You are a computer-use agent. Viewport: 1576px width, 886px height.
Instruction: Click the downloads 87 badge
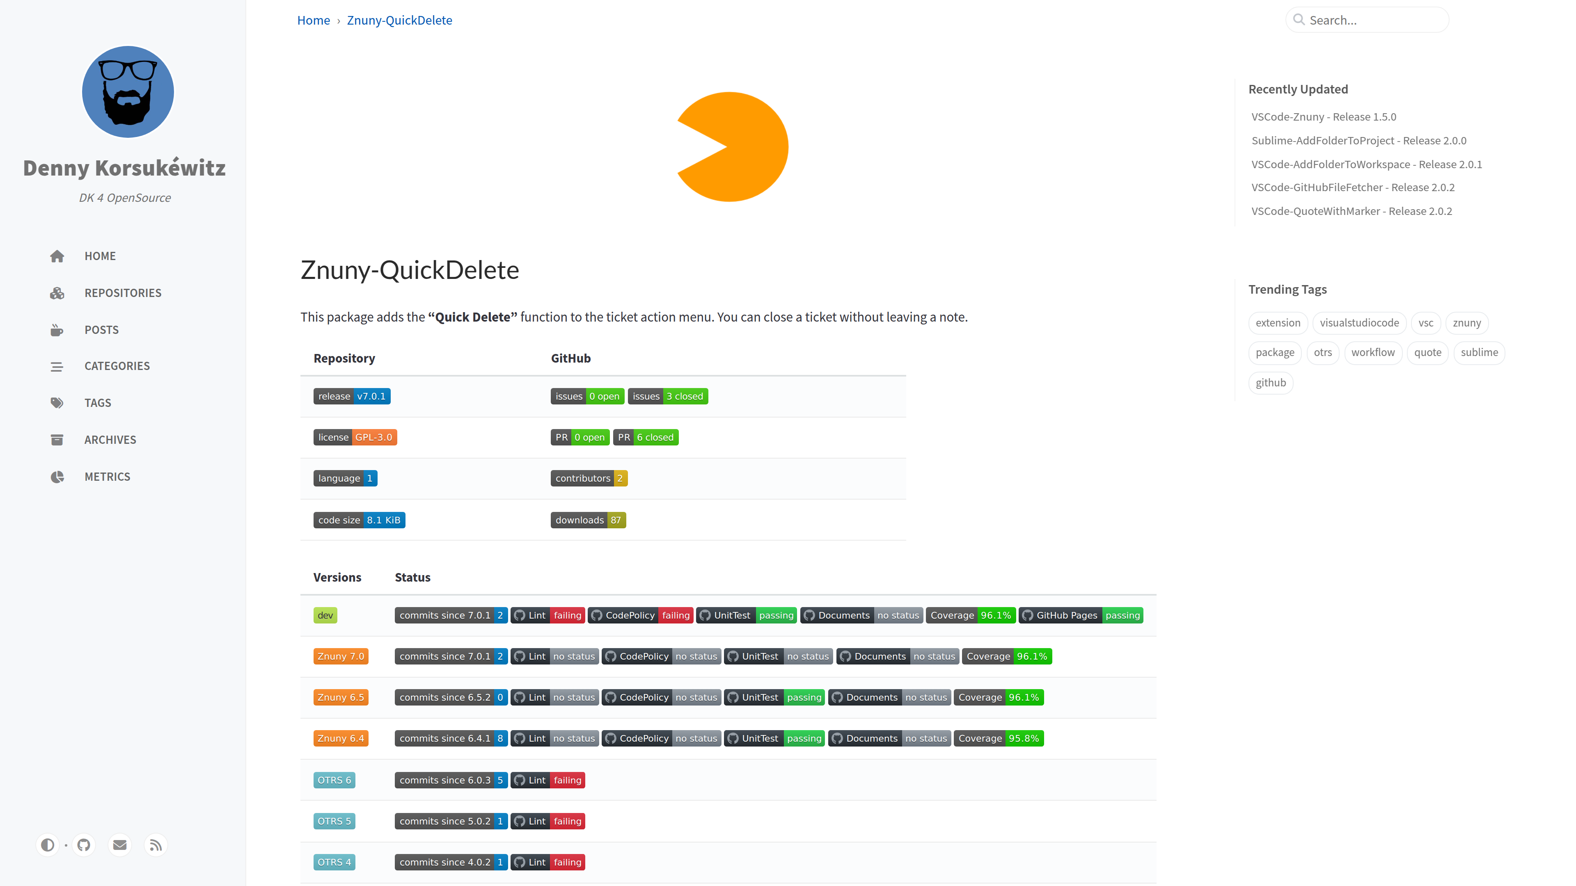[x=588, y=521]
